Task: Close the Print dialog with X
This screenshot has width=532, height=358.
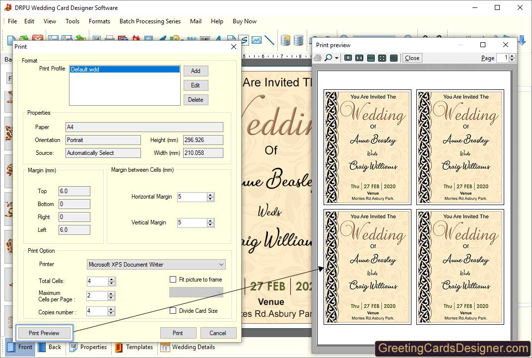Action: [x=234, y=47]
